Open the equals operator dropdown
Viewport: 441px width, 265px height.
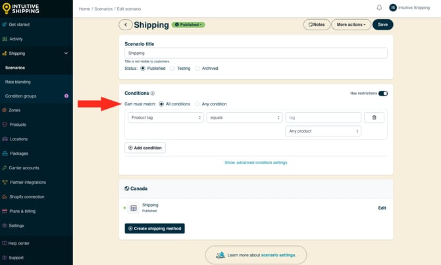[x=244, y=117]
